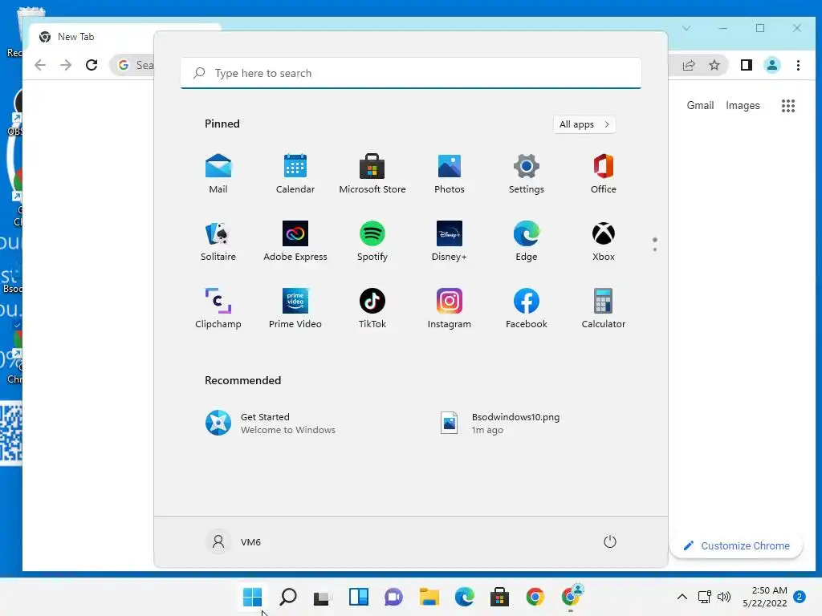This screenshot has width=822, height=616.
Task: Click the Customize Chrome button
Action: tap(736, 545)
